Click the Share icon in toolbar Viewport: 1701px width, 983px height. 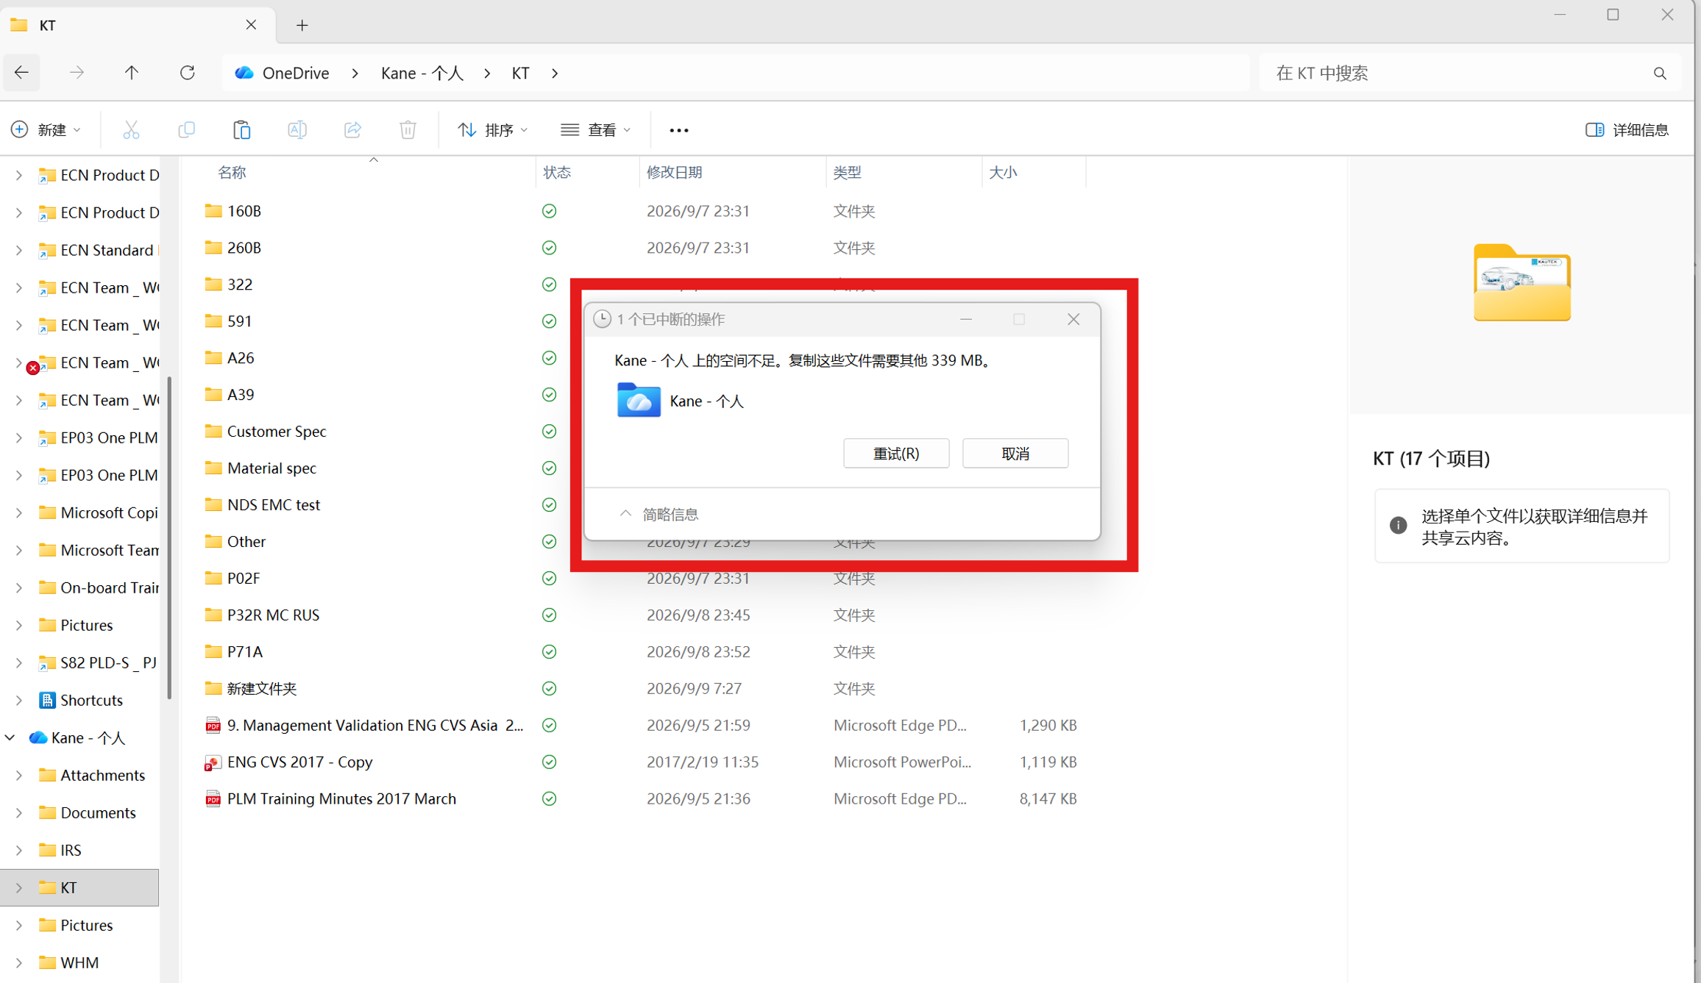coord(352,130)
